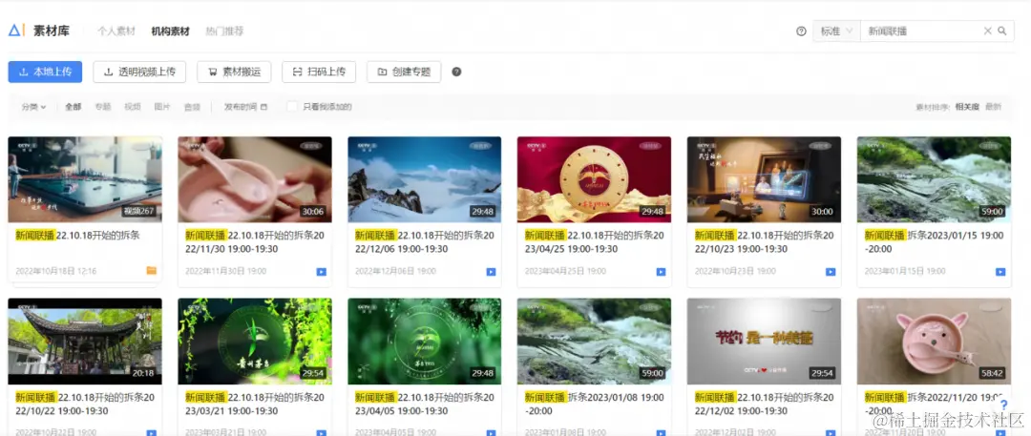Tick the 只看我添加的 checkbox
1031x436 pixels.
(292, 107)
